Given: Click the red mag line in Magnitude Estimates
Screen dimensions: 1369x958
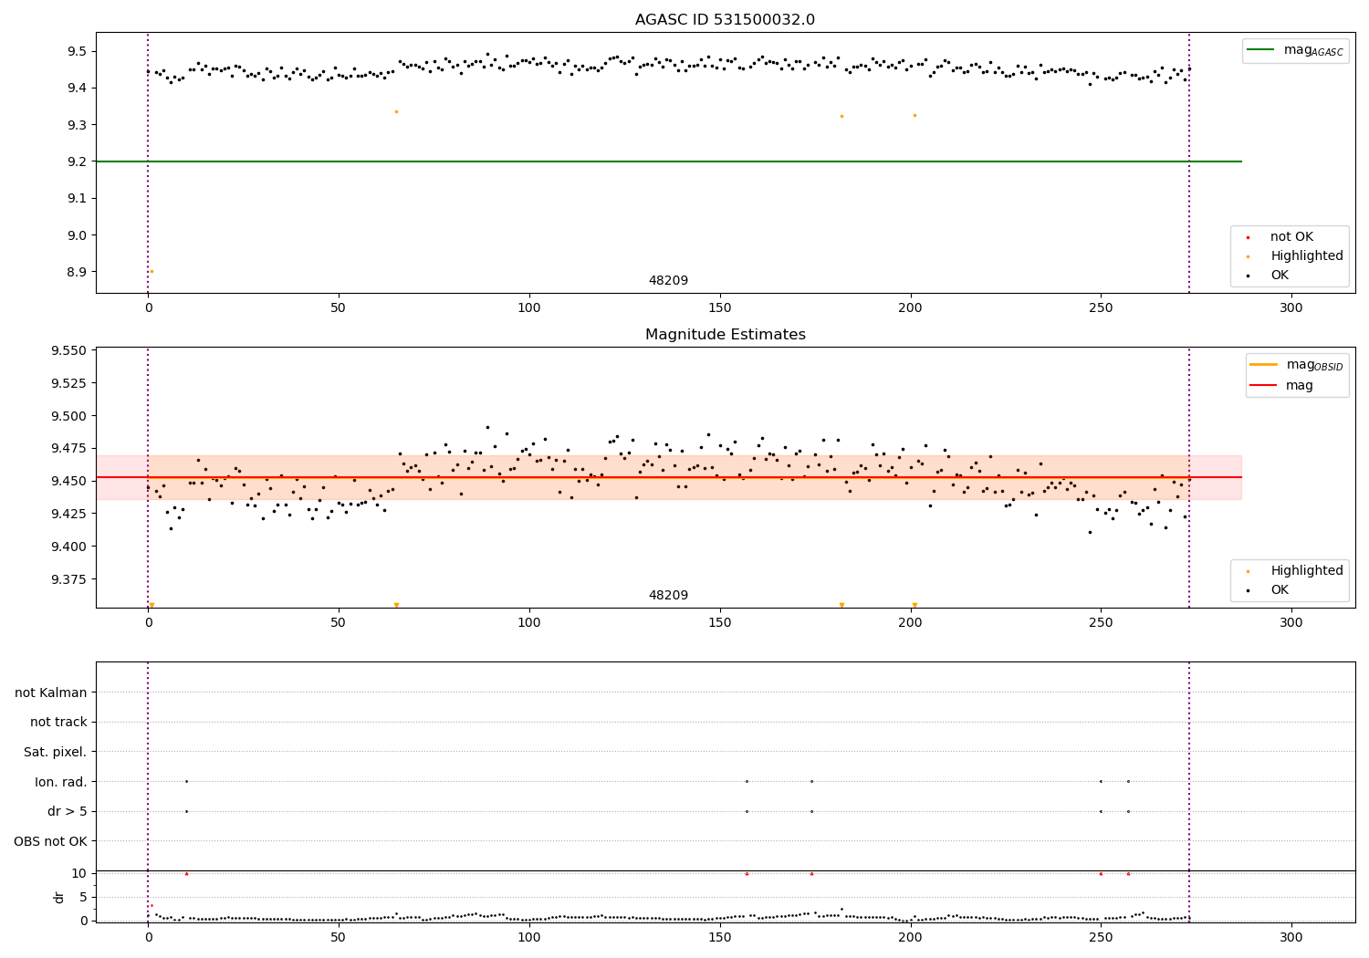Looking at the screenshot, I should (668, 477).
